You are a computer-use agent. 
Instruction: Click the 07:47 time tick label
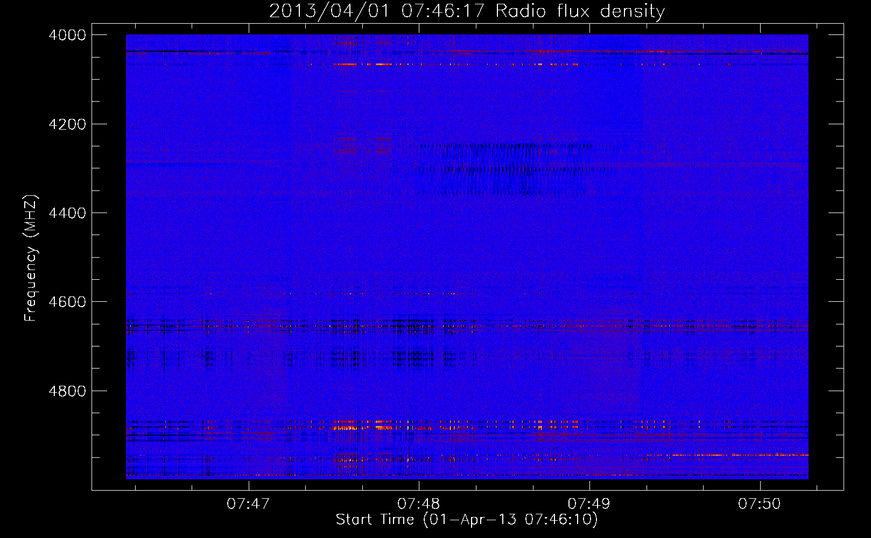[x=248, y=504]
